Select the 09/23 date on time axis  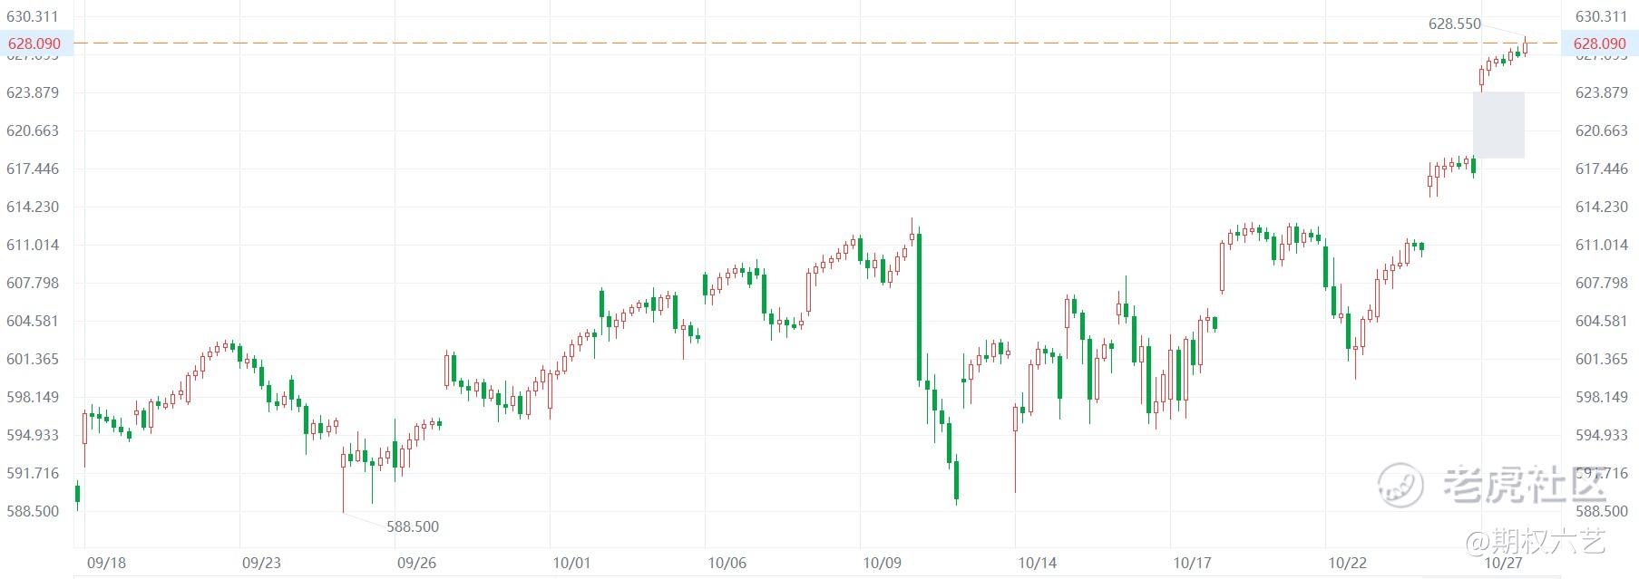click(x=261, y=563)
